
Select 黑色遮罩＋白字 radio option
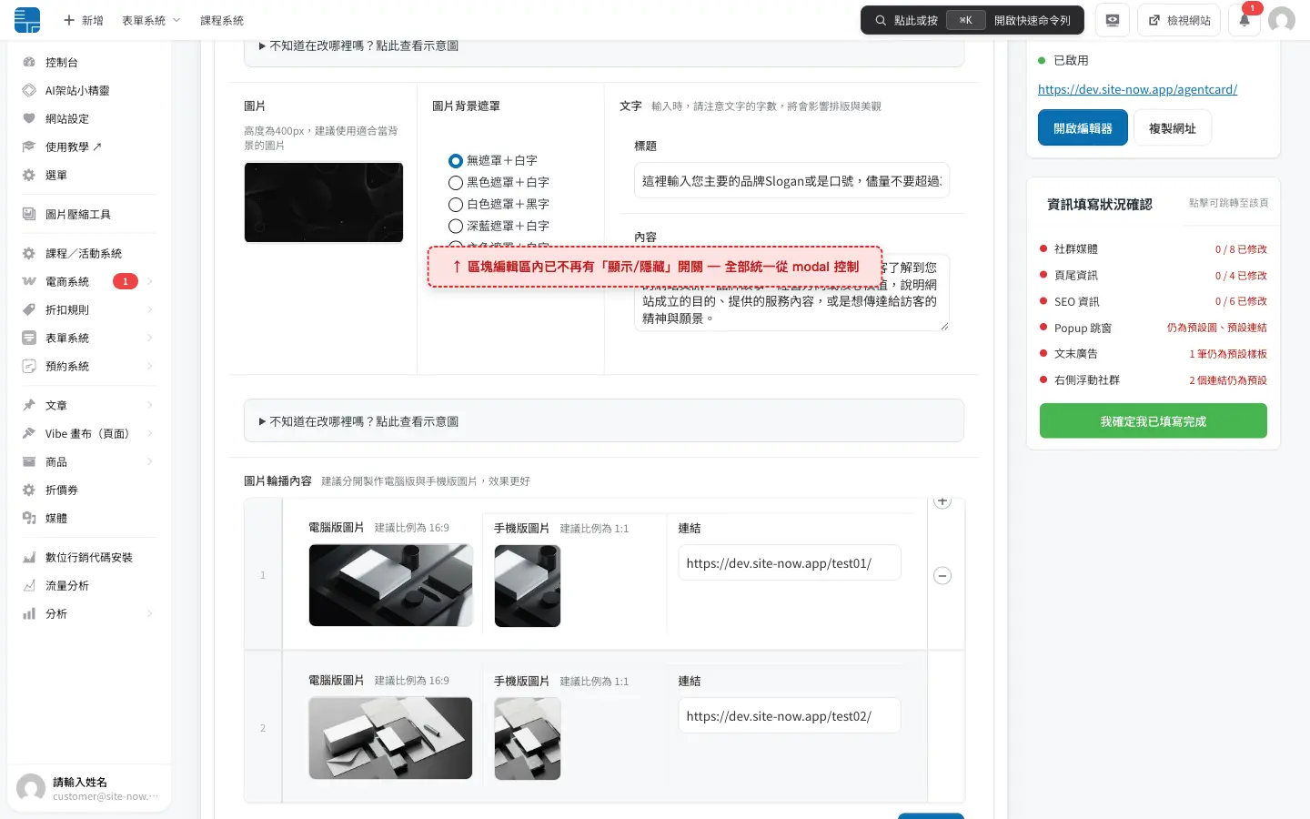click(x=456, y=182)
